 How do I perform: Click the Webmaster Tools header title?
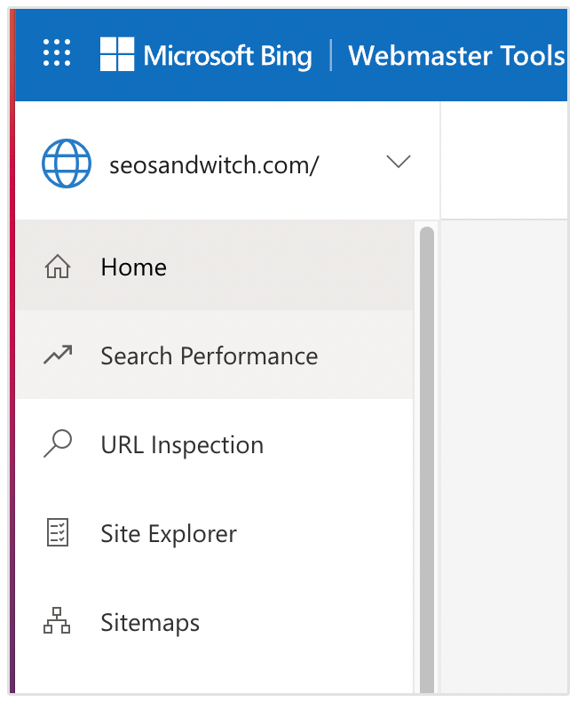coord(456,56)
